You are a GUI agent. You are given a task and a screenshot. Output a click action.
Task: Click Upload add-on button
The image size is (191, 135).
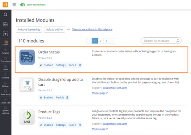[54, 30]
